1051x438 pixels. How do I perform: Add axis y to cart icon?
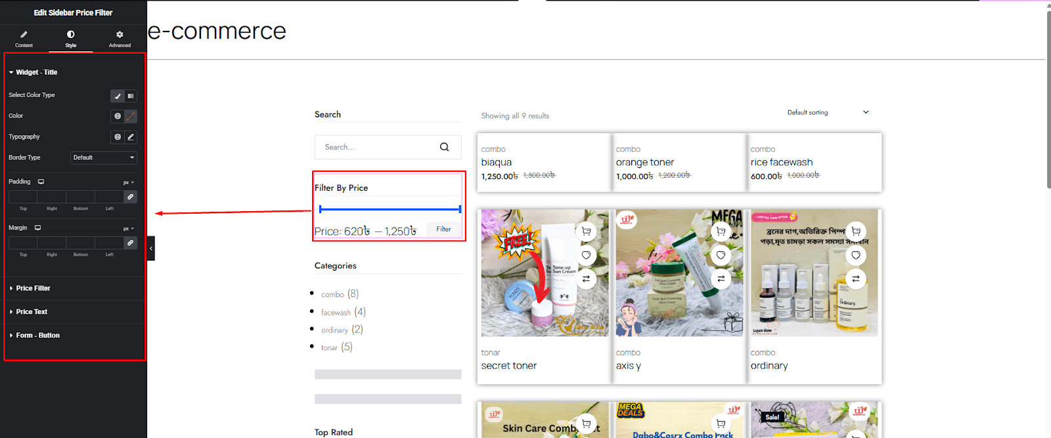(x=721, y=231)
